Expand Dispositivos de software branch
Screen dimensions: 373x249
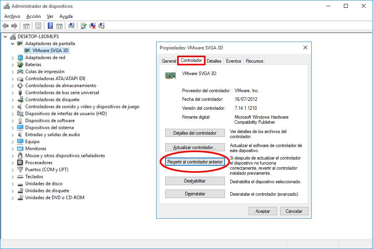click(x=12, y=121)
